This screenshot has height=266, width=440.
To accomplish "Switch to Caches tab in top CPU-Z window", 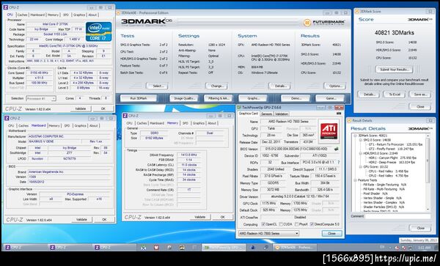I will (22, 15).
